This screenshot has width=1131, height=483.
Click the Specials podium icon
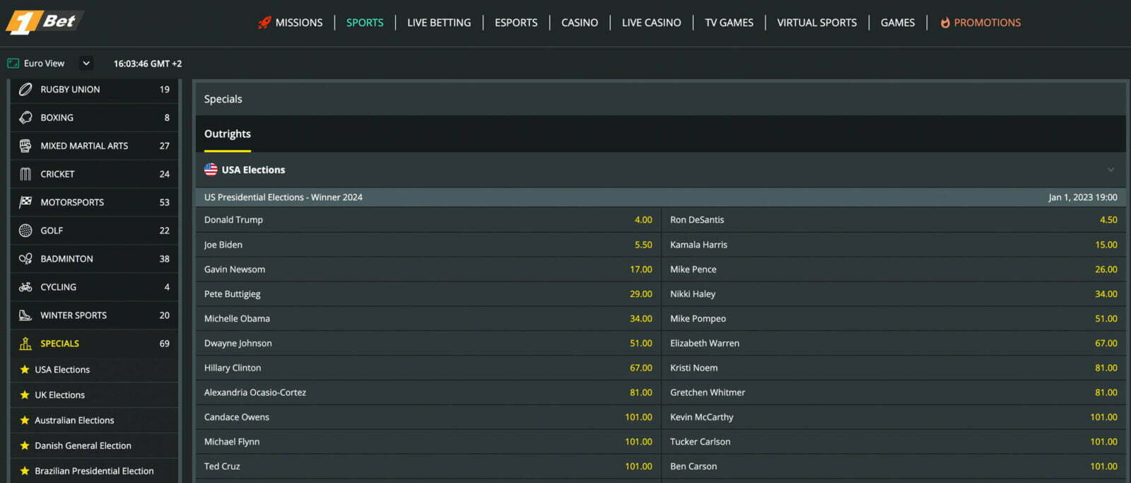point(25,344)
